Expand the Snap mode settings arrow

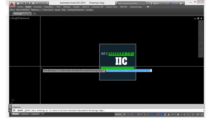131,114
